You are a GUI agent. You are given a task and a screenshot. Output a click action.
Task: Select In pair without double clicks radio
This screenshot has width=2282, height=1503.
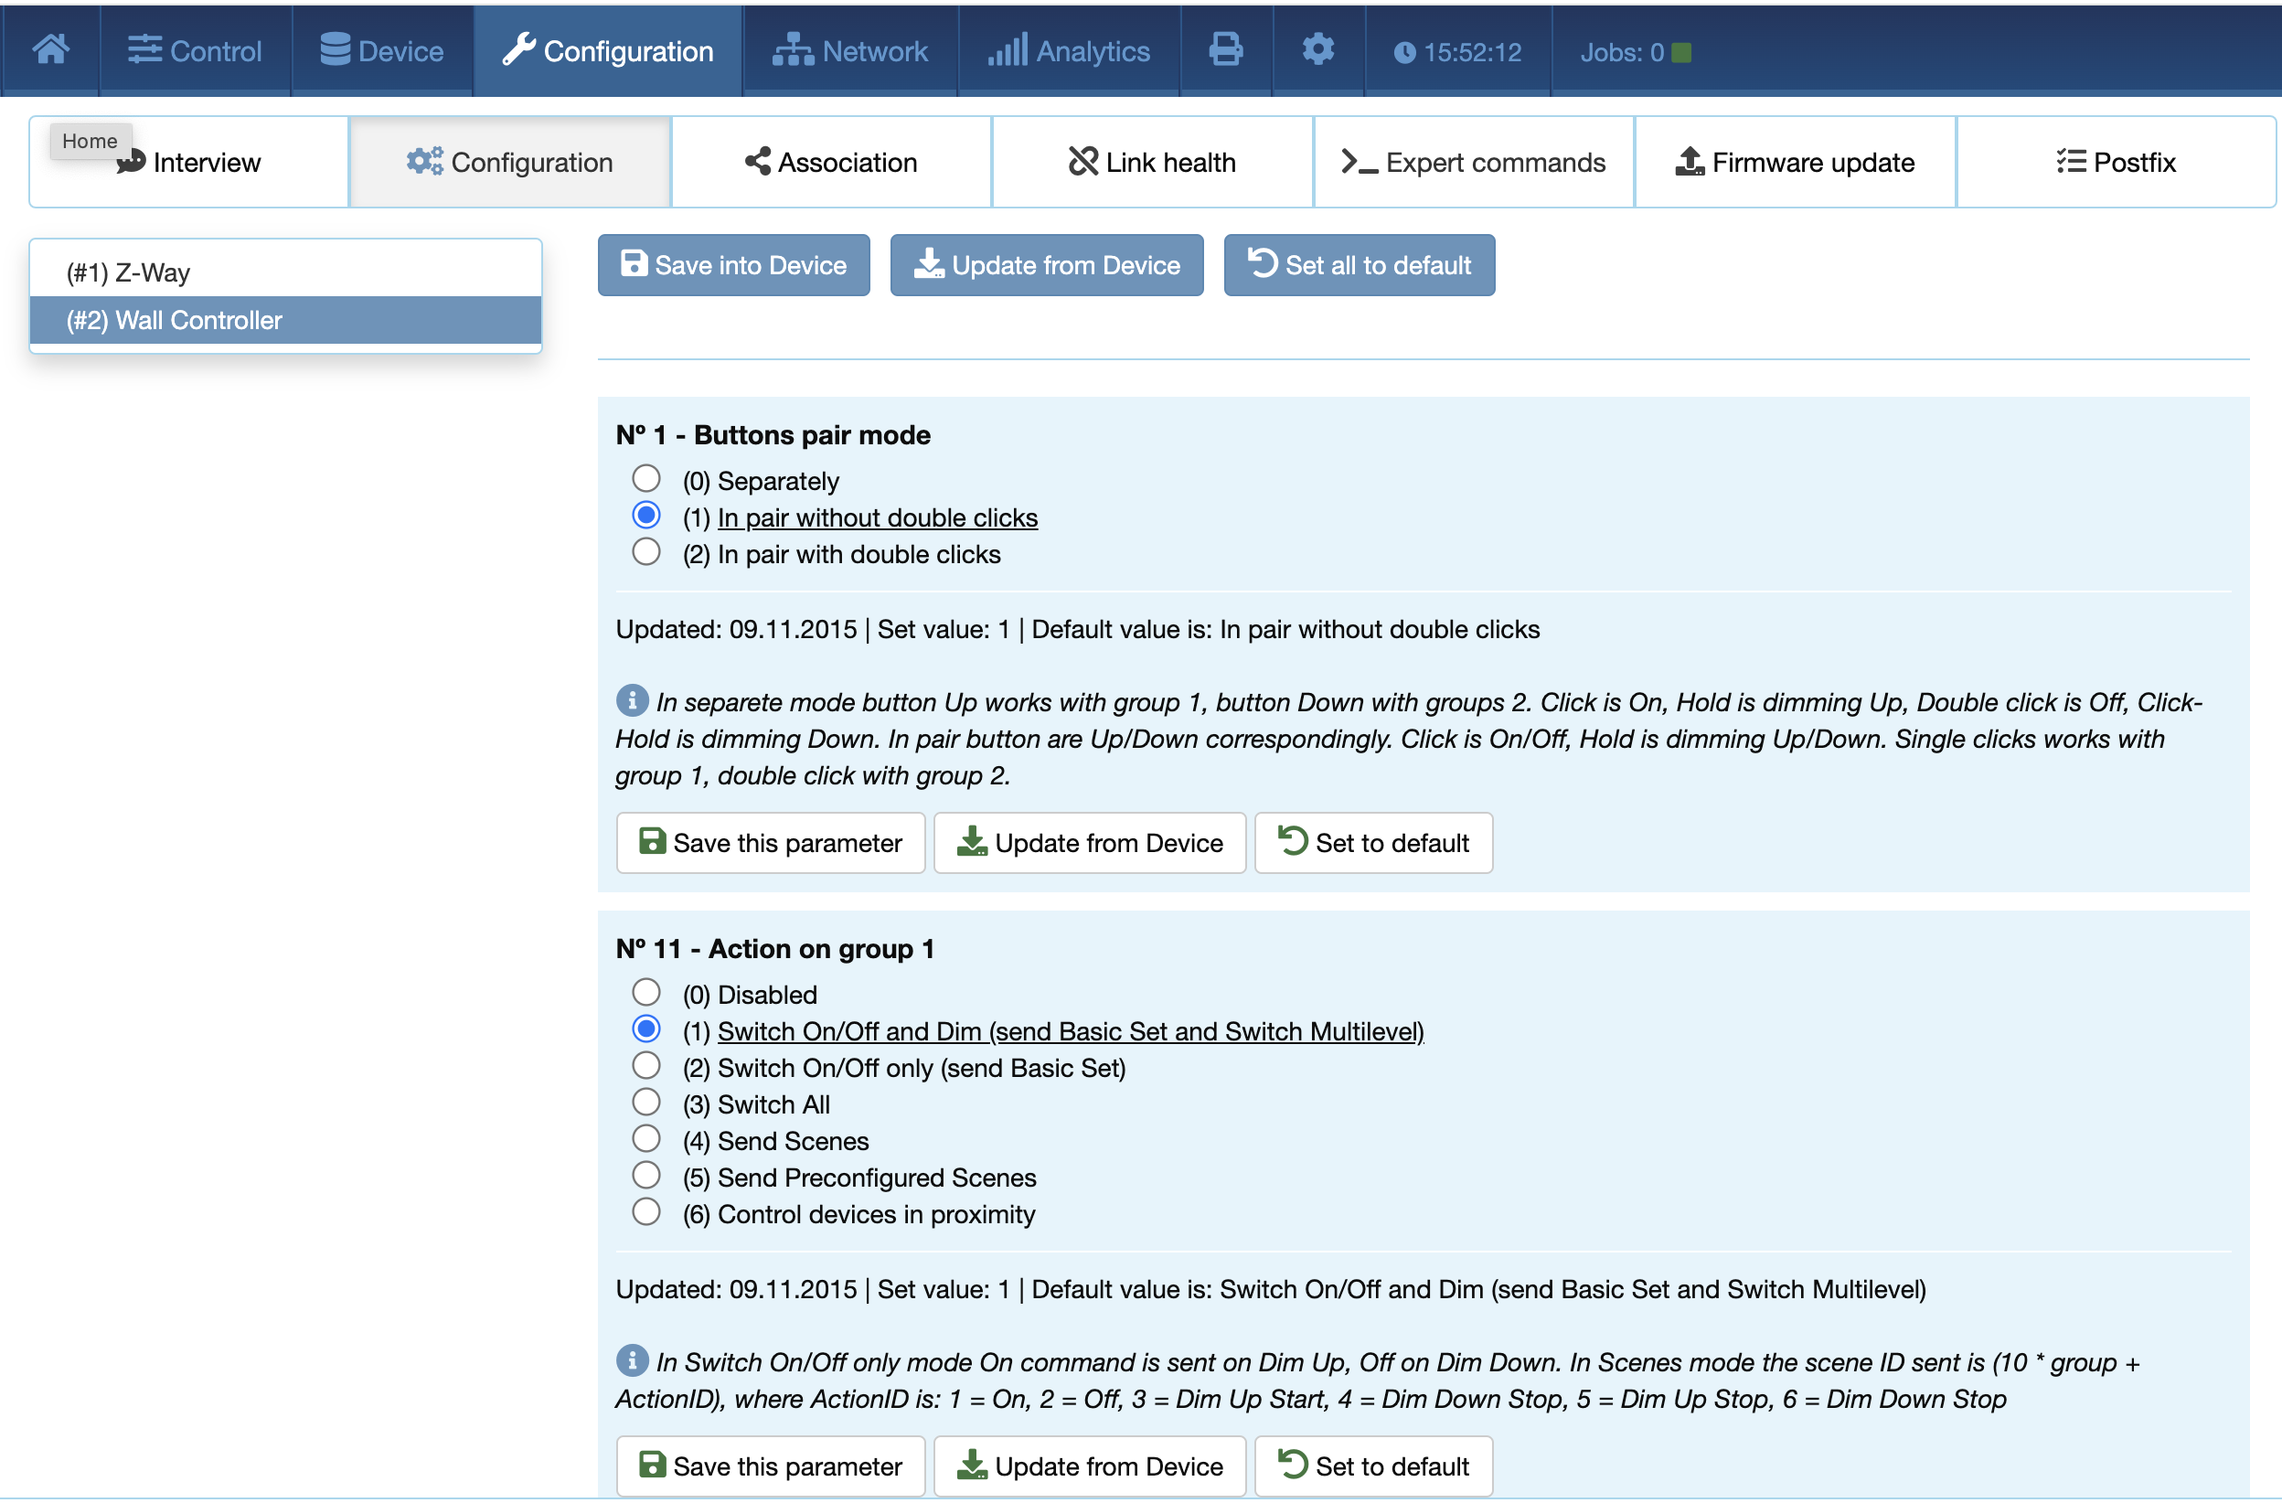click(646, 515)
